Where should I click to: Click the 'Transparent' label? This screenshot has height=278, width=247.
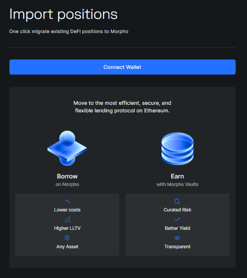click(x=177, y=247)
